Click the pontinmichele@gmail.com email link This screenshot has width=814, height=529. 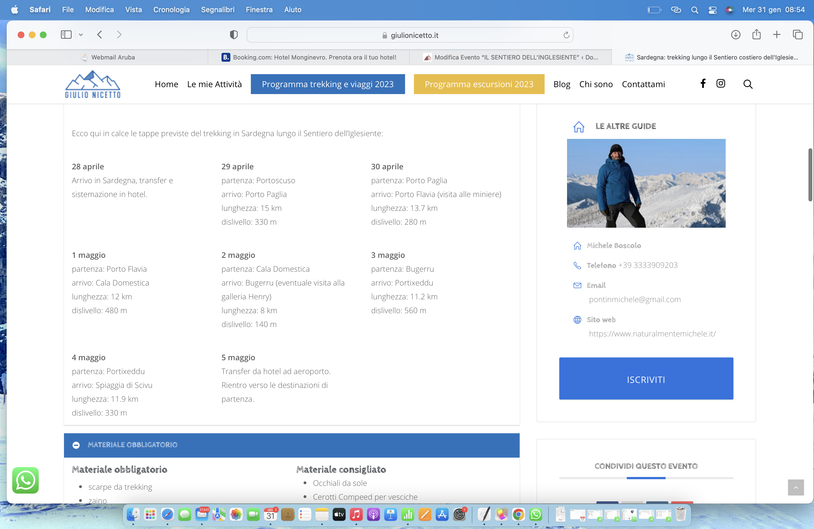[635, 299]
